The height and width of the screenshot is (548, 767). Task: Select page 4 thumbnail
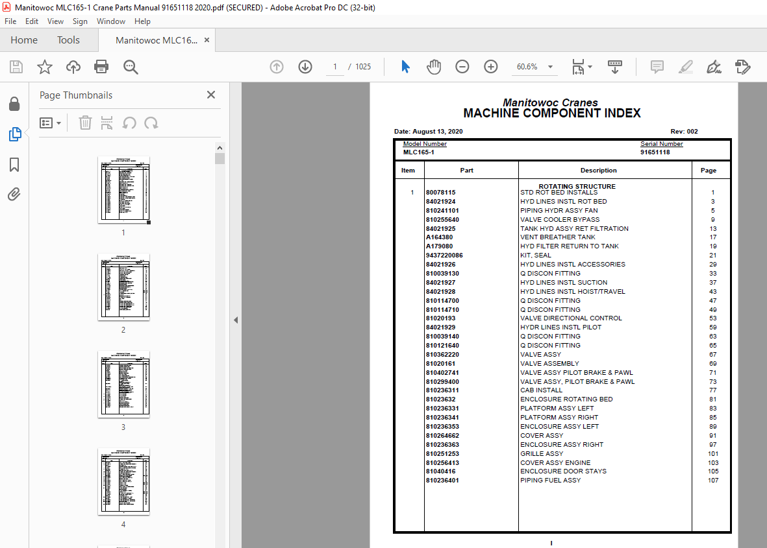[124, 481]
